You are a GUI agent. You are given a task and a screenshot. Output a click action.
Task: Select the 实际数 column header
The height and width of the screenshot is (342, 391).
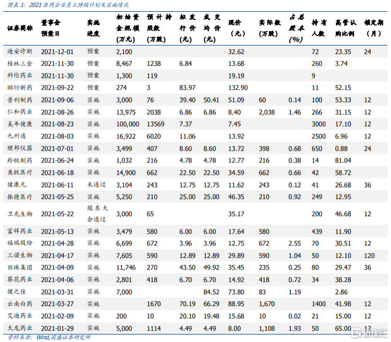coord(270,28)
